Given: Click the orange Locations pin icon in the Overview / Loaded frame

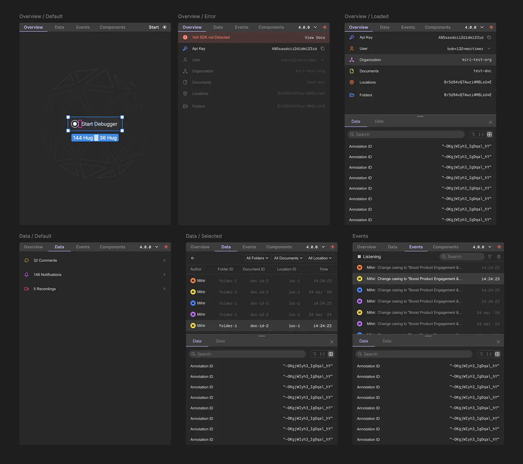Looking at the screenshot, I should pos(352,82).
